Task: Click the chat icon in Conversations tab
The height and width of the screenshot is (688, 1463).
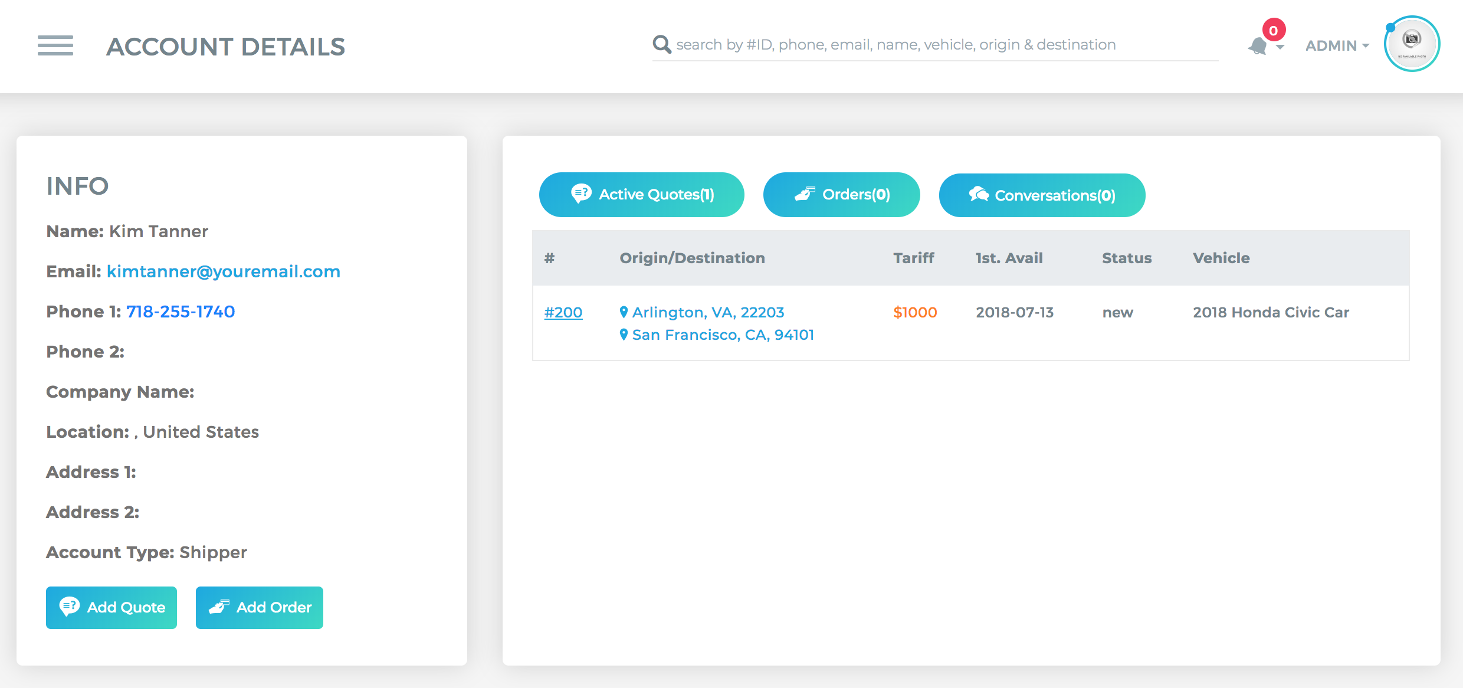Action: click(x=979, y=194)
